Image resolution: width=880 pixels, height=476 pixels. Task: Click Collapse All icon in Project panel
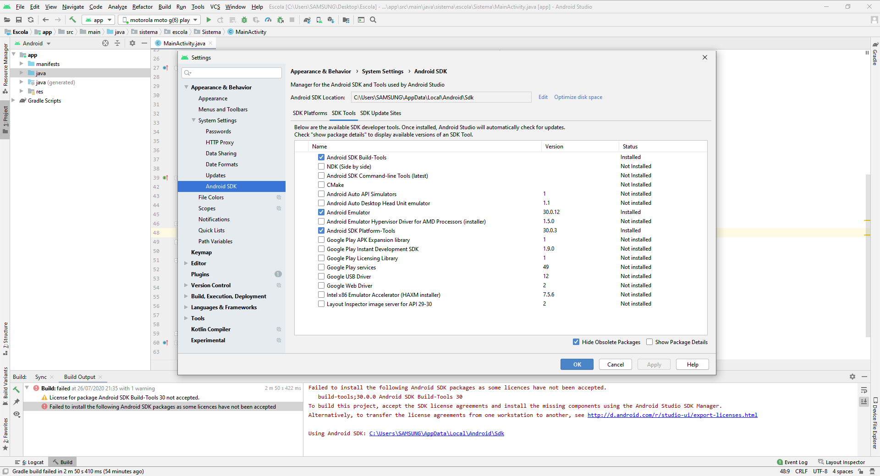coord(117,43)
